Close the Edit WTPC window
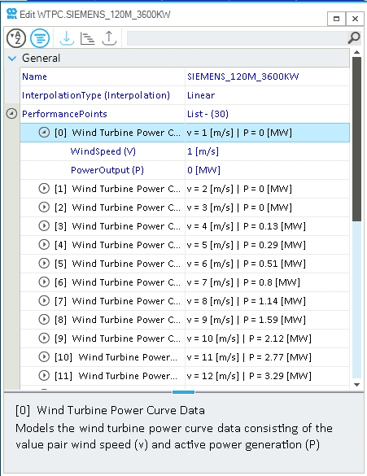 [355, 19]
